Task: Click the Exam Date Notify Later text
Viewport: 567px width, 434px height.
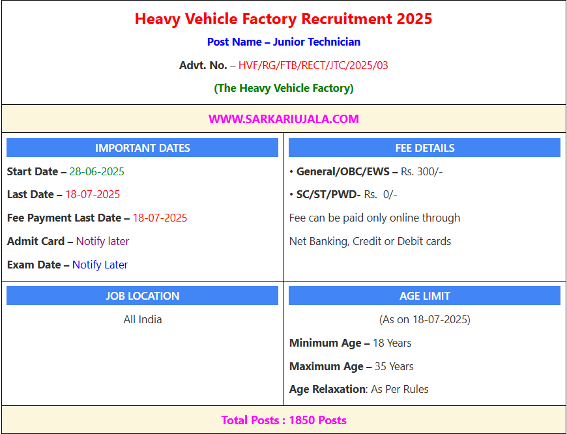Action: [x=100, y=265]
